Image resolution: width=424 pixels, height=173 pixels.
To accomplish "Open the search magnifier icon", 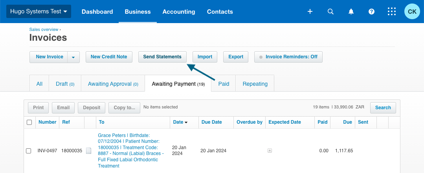I will 330,12.
